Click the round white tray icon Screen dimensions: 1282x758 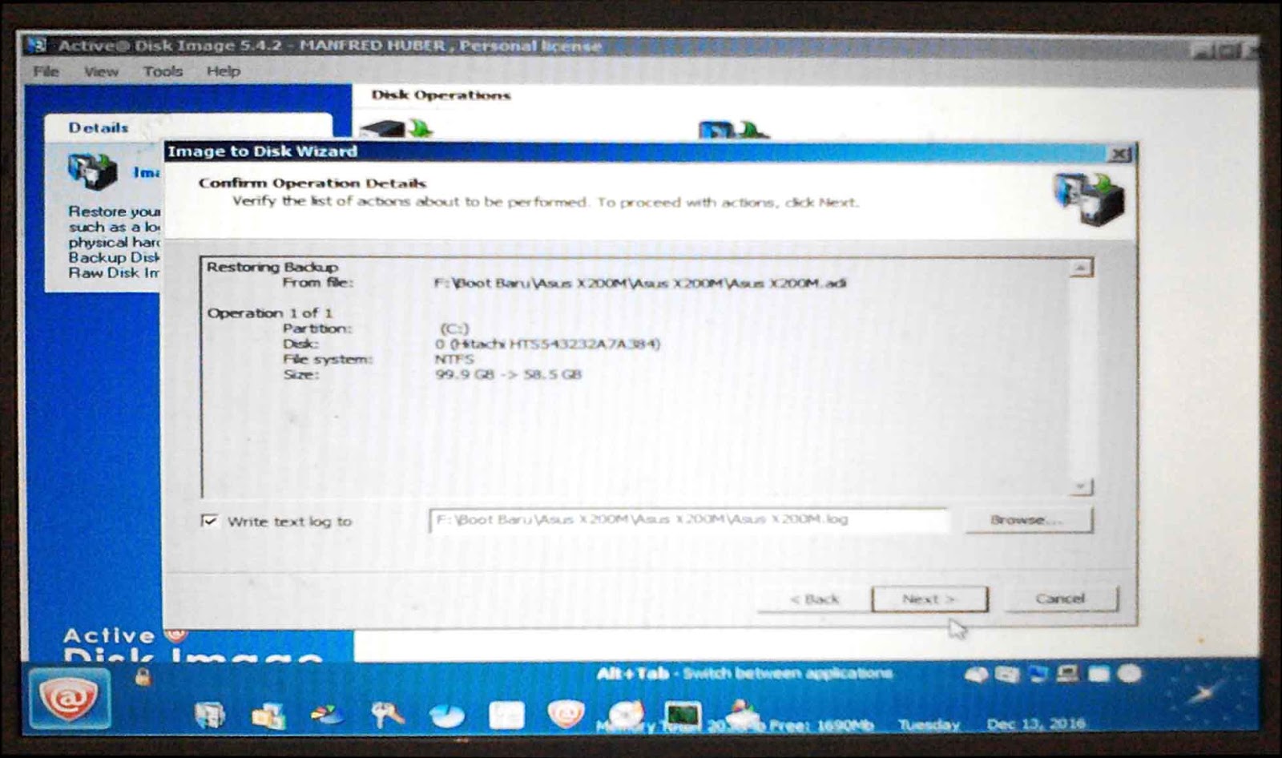tap(1129, 674)
